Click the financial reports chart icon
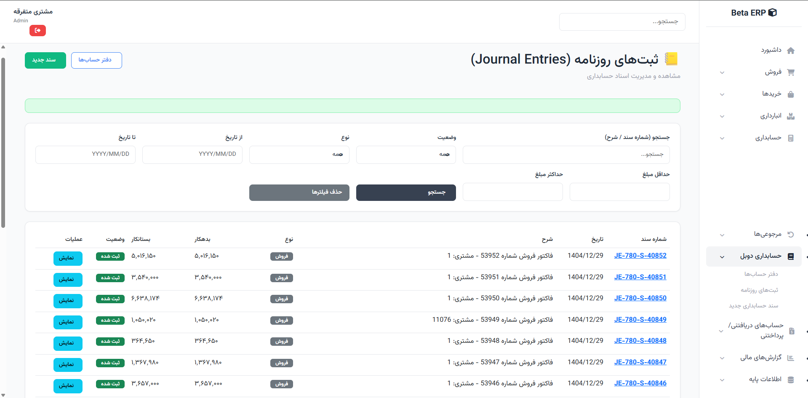 [x=791, y=358]
